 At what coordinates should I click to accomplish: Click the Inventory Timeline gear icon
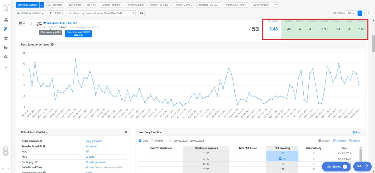point(170,141)
